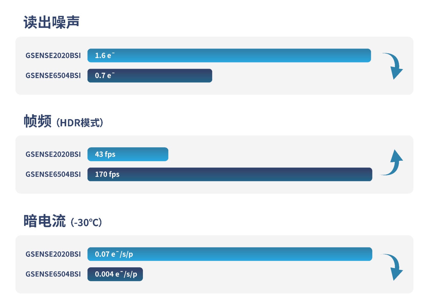The width and height of the screenshot is (429, 308).
Task: Click GSENSE6504BSI label in readout noise panel
Action: (x=53, y=76)
